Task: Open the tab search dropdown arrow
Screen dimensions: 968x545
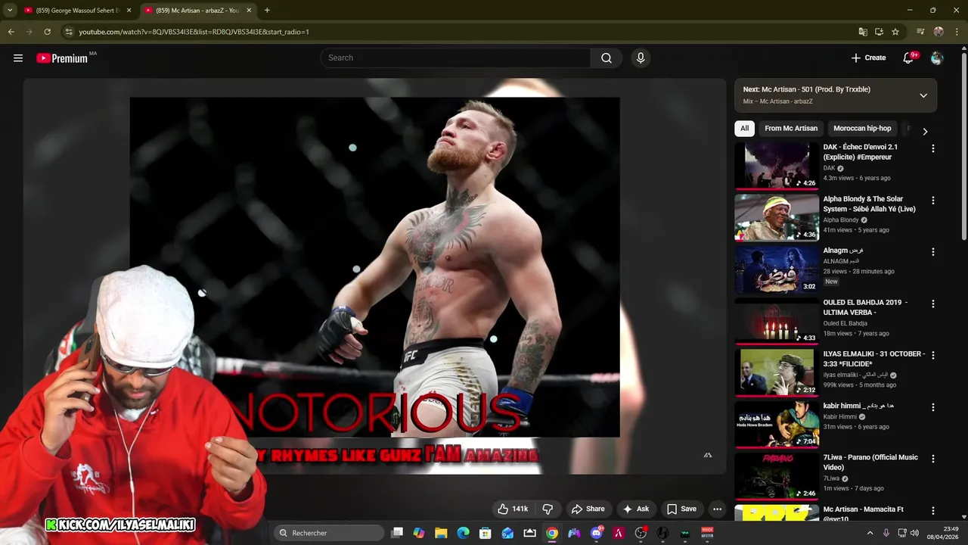Action: 10,11
